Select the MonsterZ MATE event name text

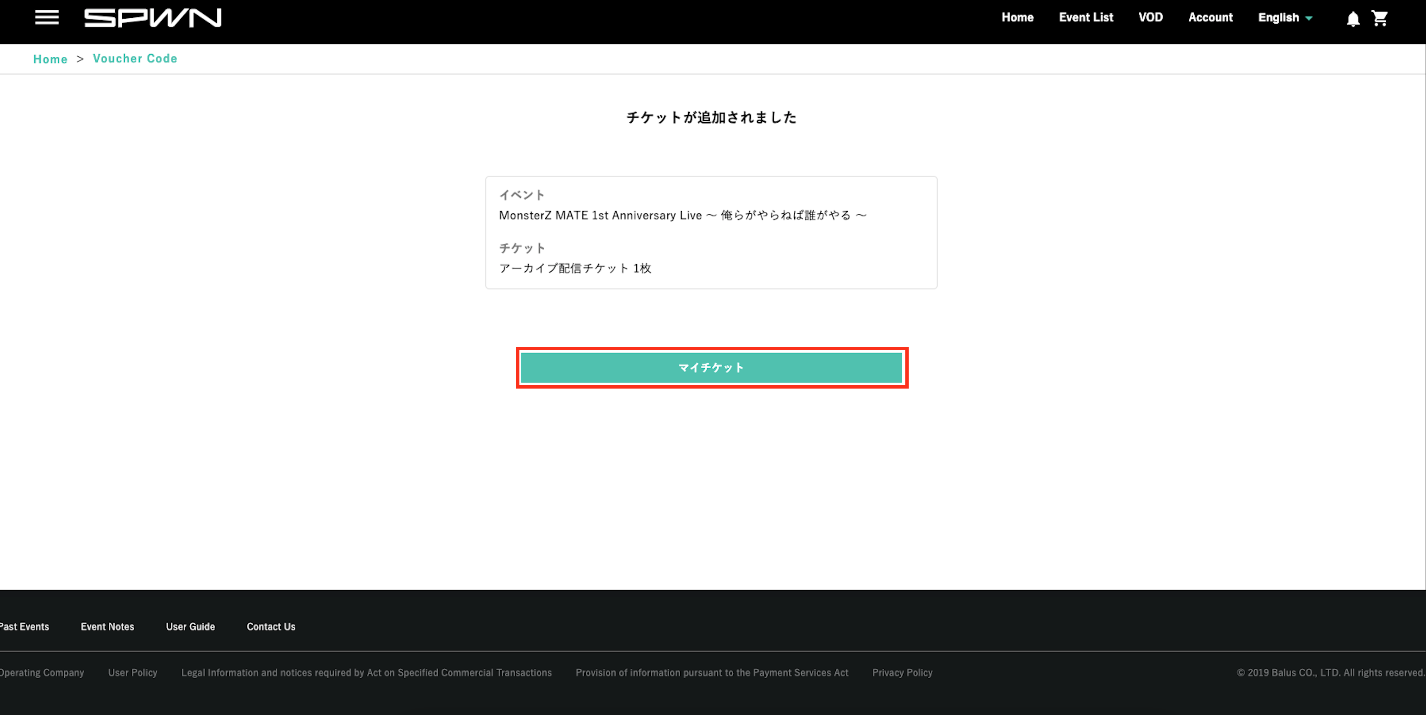pyautogui.click(x=683, y=215)
